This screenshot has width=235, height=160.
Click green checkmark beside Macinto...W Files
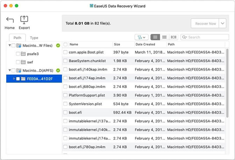point(58,45)
